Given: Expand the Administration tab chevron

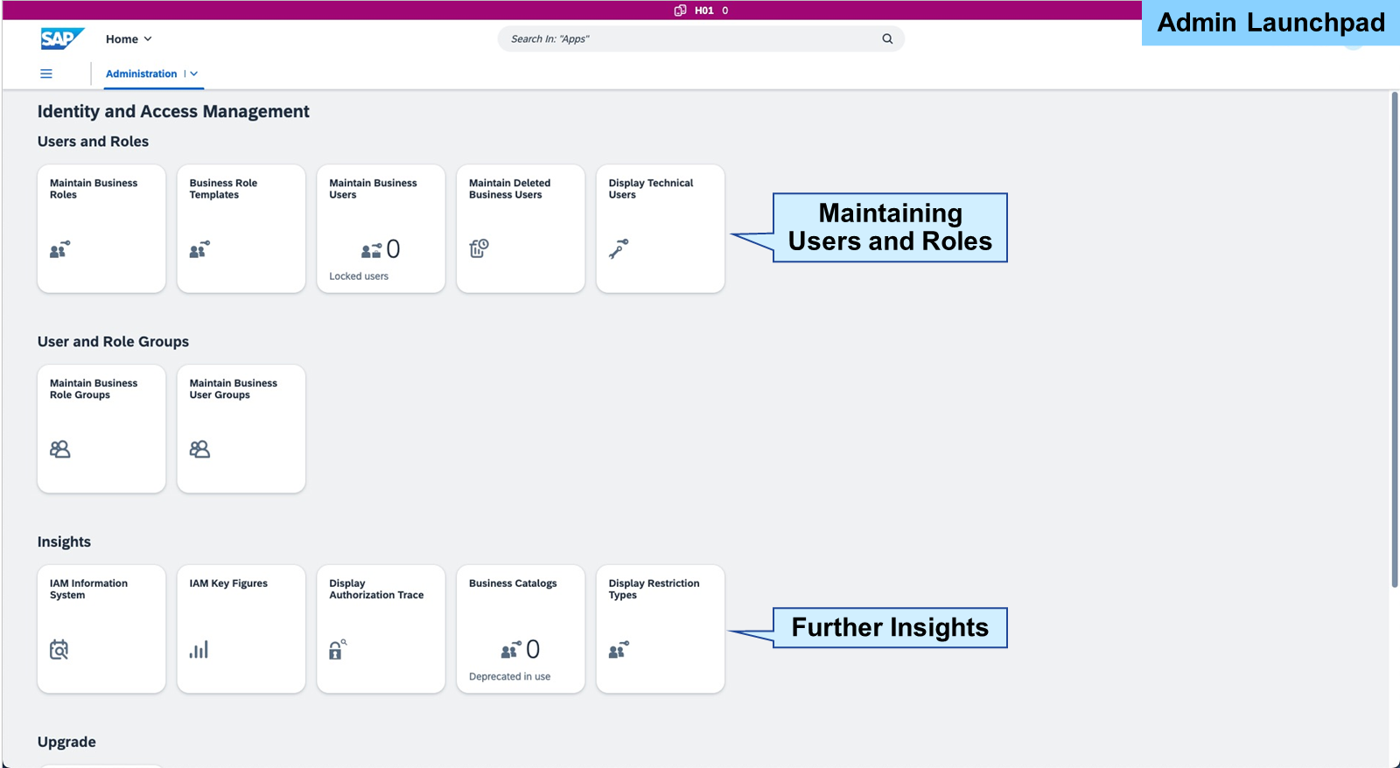Looking at the screenshot, I should point(193,73).
